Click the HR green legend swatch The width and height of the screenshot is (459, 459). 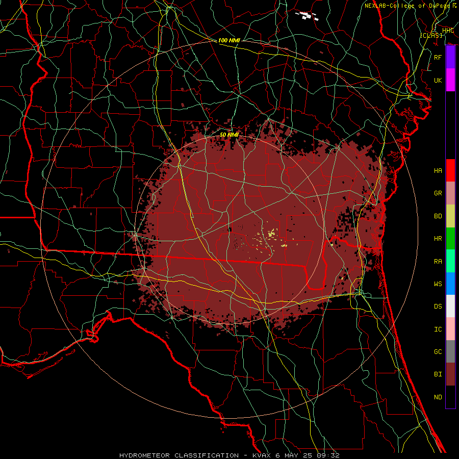450,239
